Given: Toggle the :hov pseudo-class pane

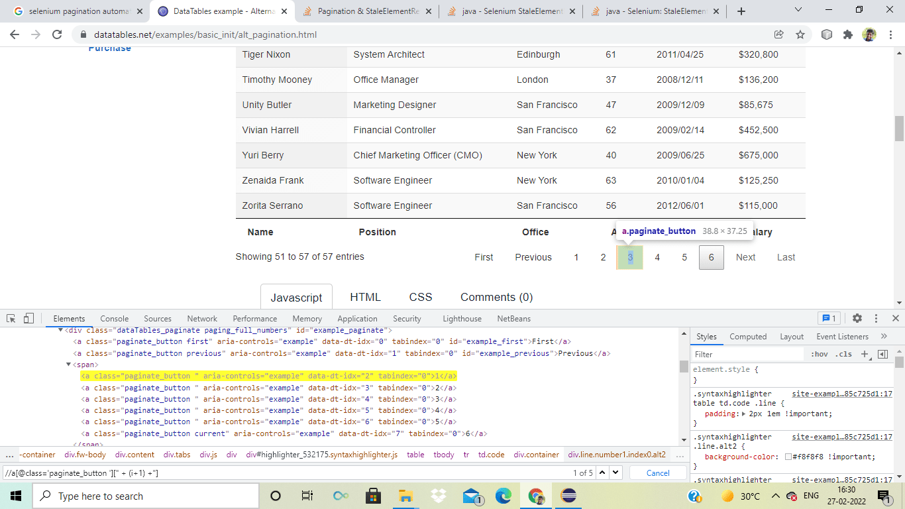Looking at the screenshot, I should (x=820, y=354).
